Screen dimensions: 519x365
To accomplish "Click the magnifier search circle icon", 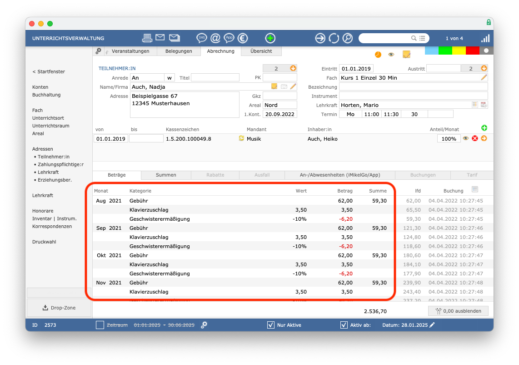I will click(x=347, y=38).
